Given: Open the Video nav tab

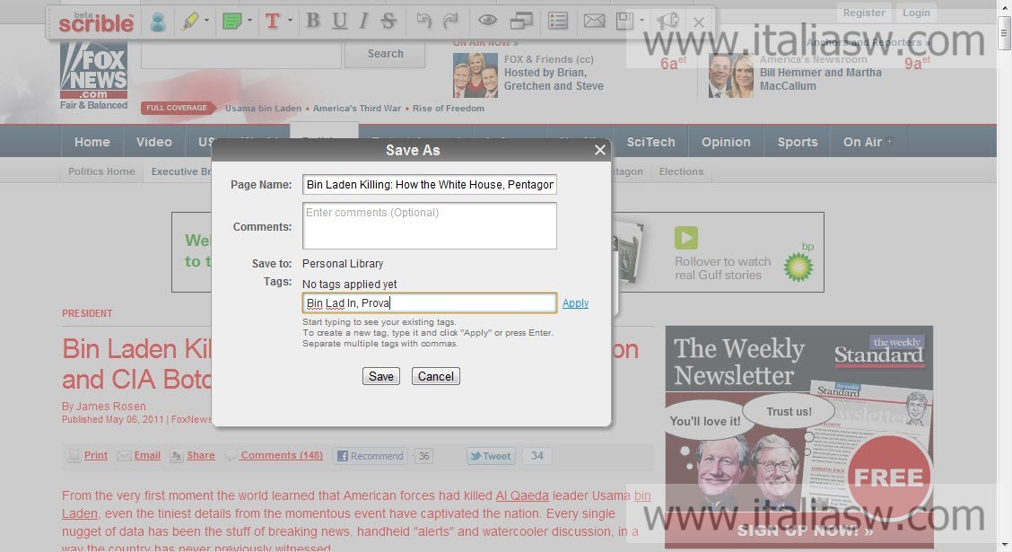Looking at the screenshot, I should click(x=153, y=142).
